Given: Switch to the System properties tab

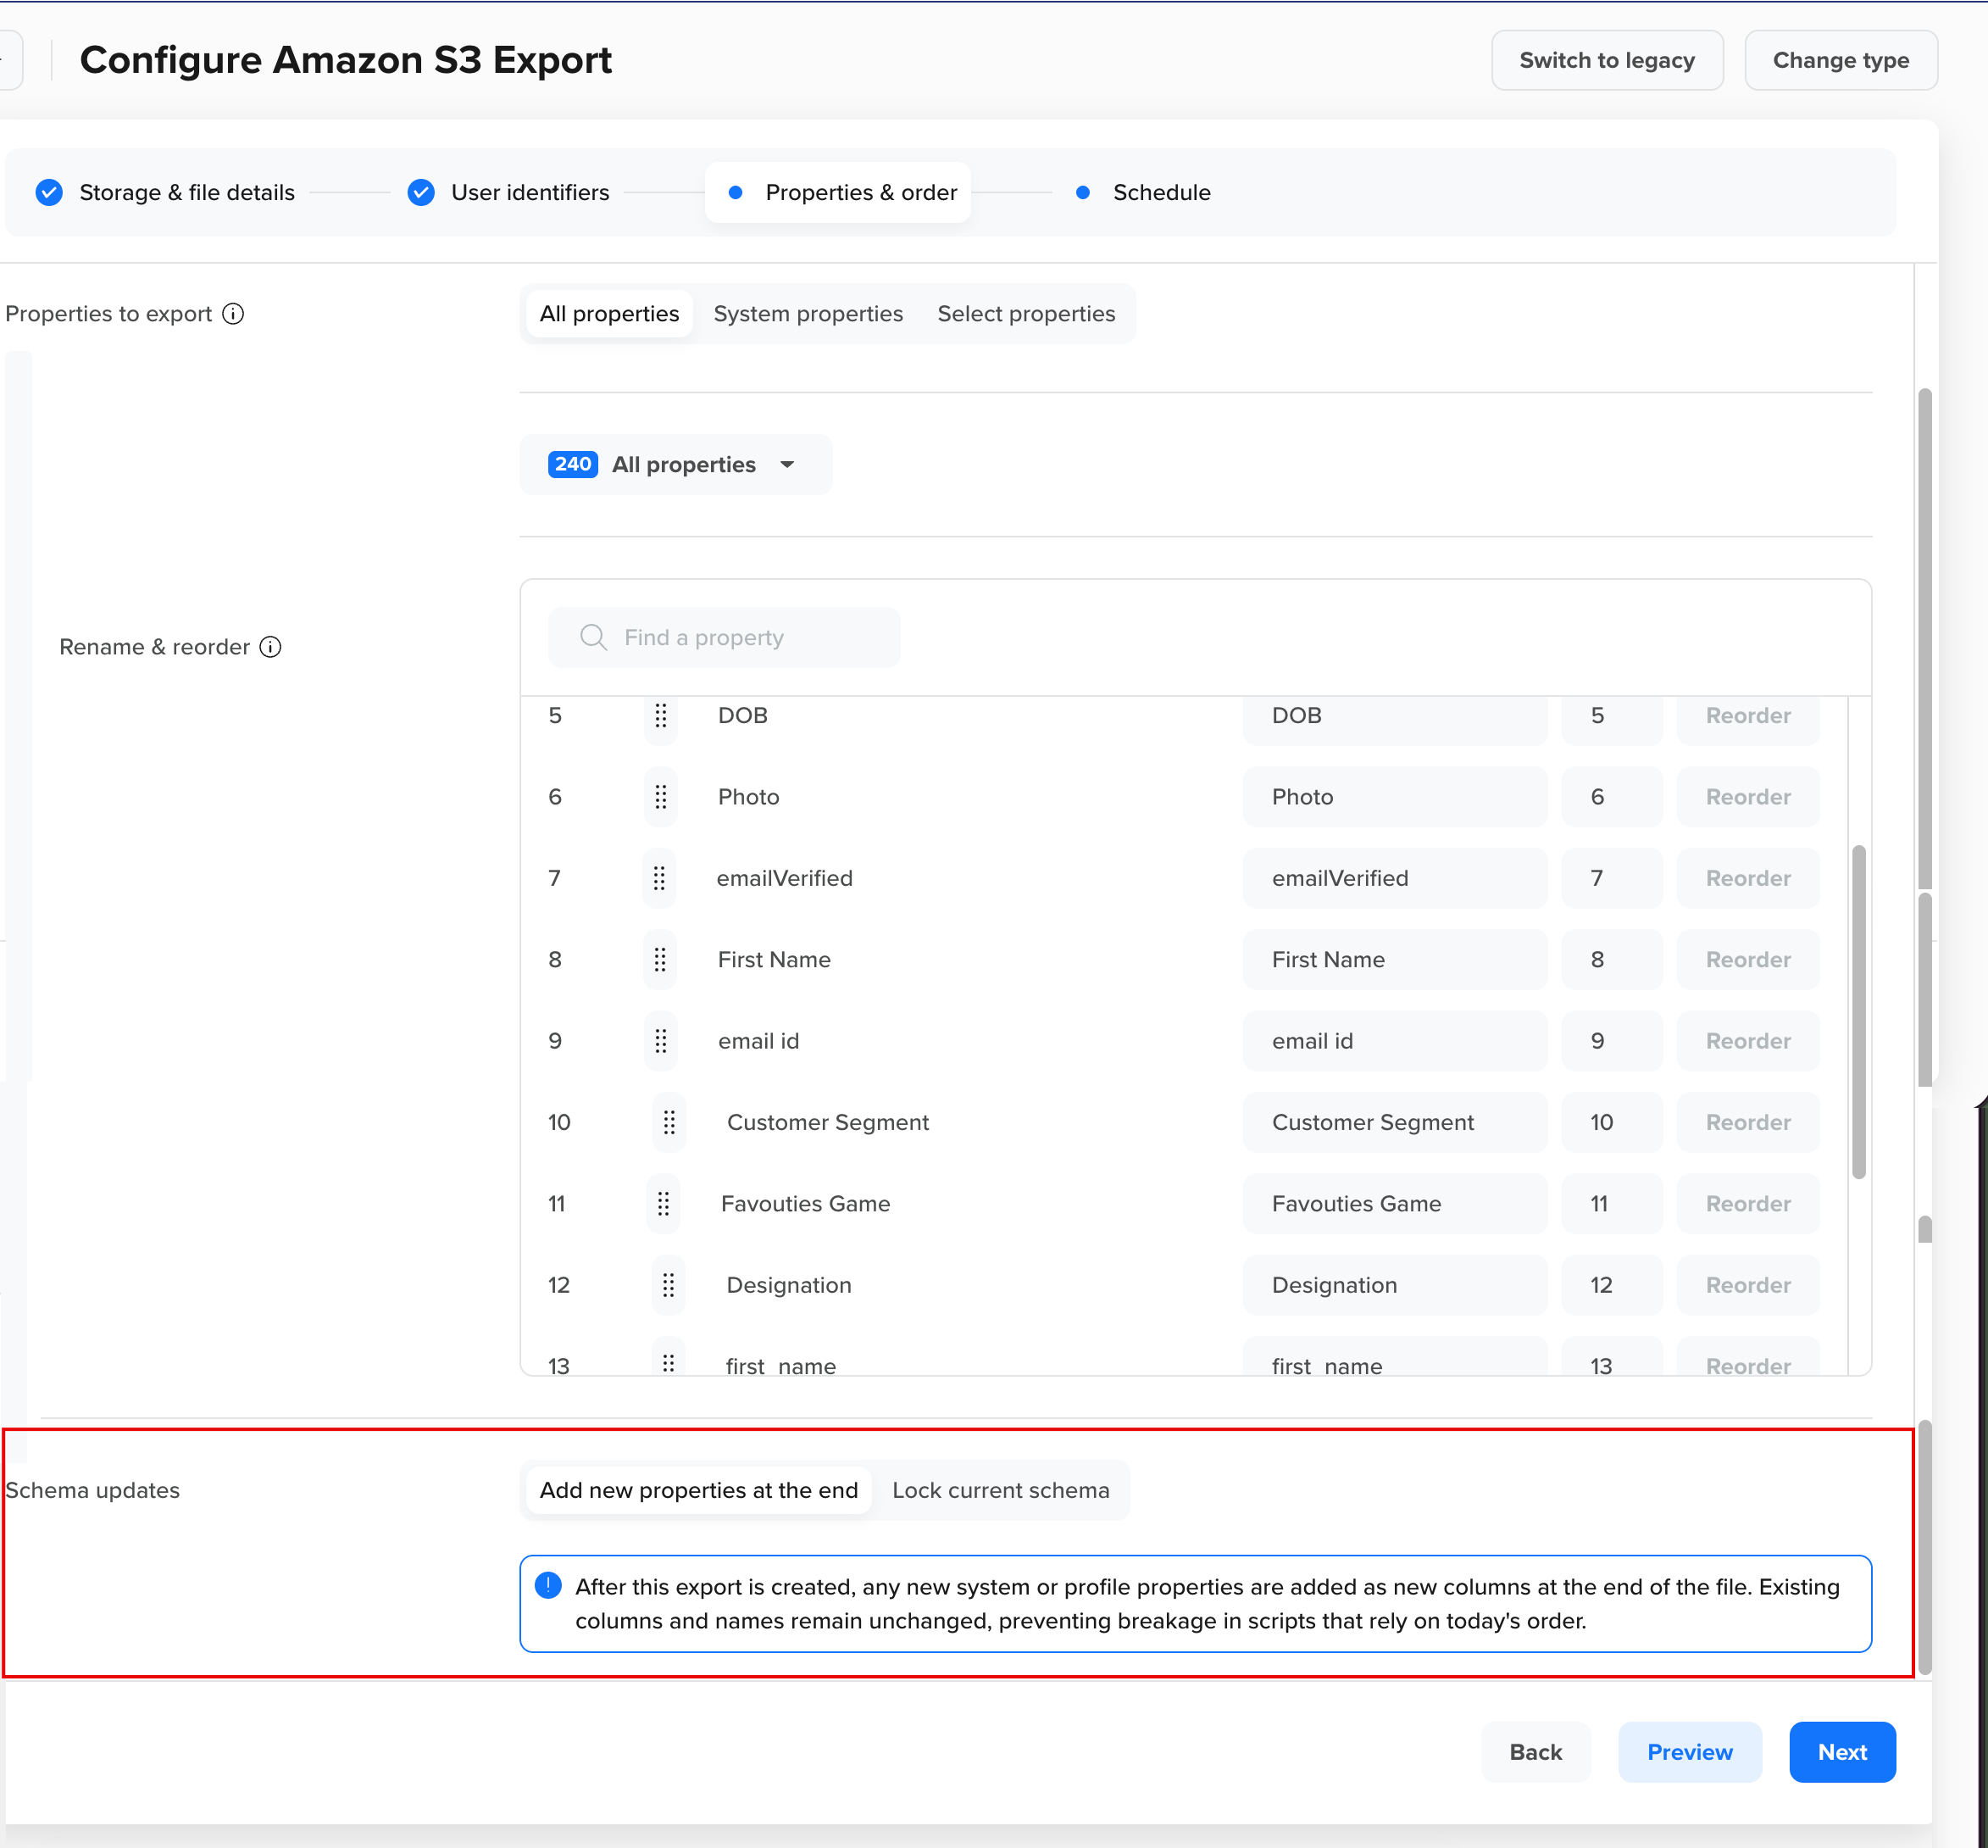Looking at the screenshot, I should (808, 313).
